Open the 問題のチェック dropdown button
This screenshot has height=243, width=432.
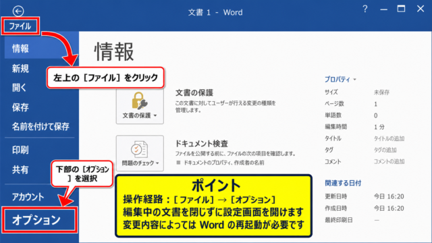[x=140, y=153]
